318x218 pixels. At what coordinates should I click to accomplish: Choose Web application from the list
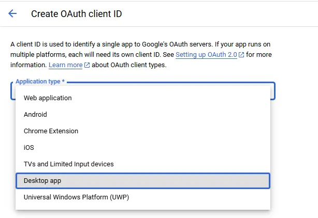[143, 98]
